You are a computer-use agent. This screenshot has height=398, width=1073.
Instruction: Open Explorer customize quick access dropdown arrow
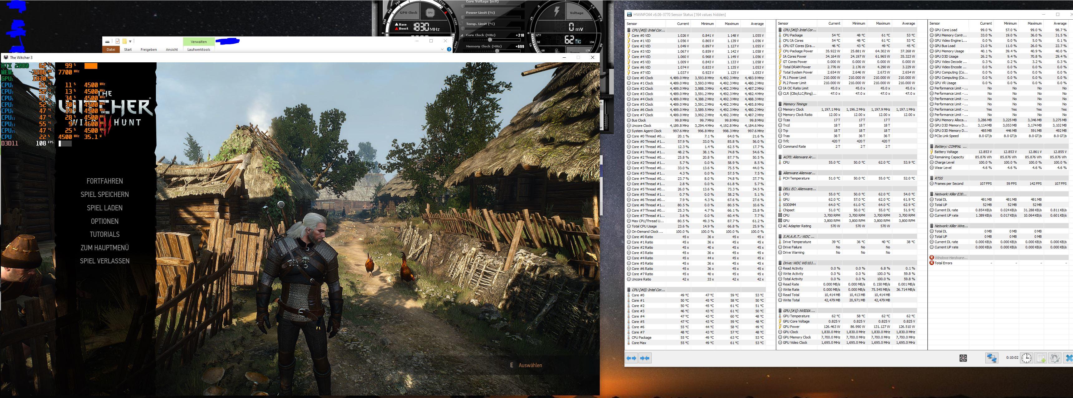[130, 41]
